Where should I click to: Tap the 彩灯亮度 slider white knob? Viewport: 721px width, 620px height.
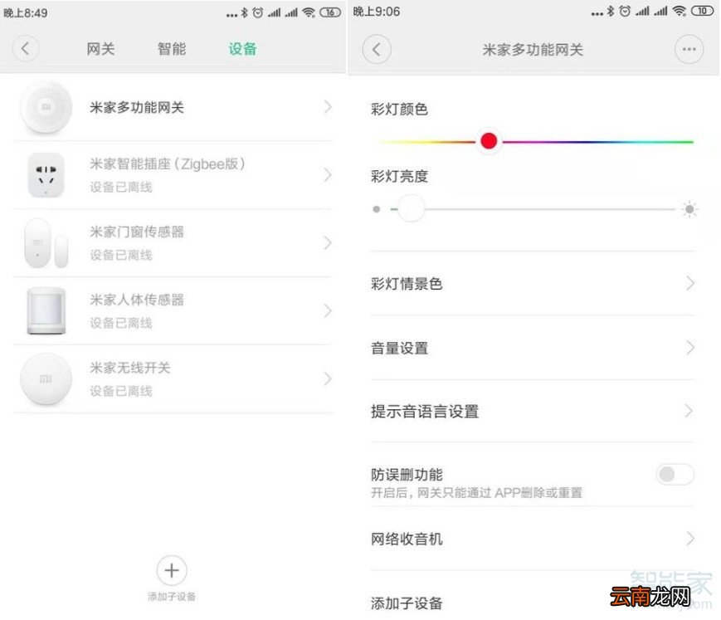tap(411, 209)
